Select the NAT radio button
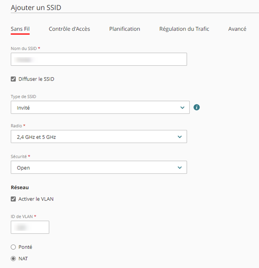The width and height of the screenshot is (259, 268). pos(13,259)
